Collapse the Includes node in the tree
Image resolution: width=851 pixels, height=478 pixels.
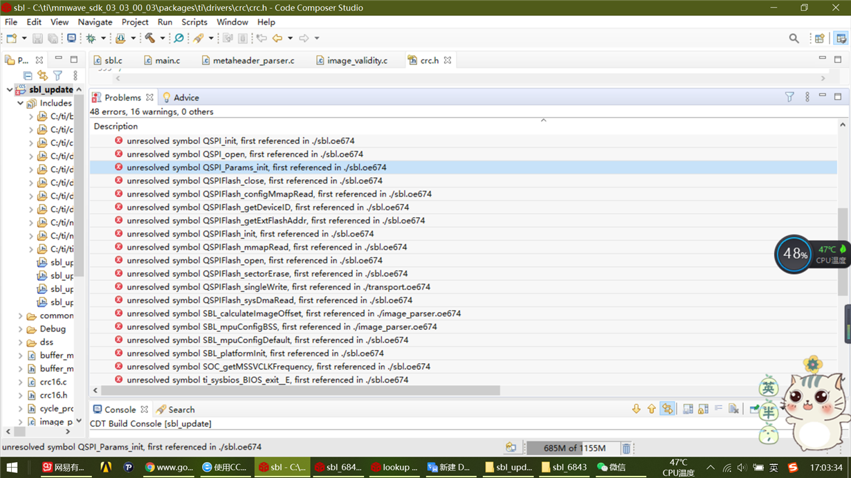(19, 102)
